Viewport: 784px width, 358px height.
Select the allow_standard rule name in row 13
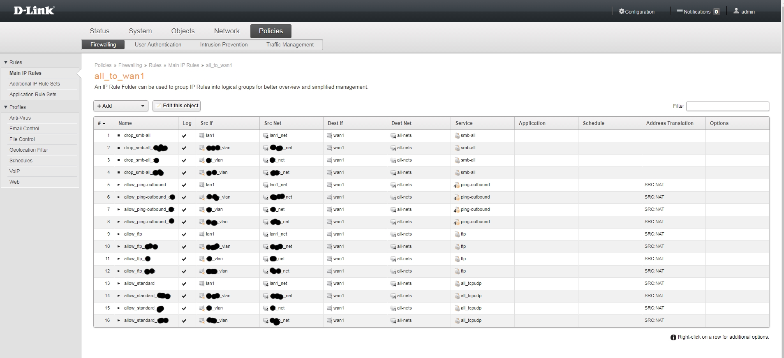[x=139, y=284]
